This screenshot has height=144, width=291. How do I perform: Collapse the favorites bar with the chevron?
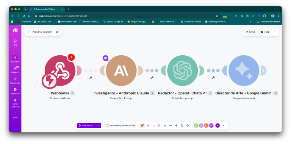tap(224, 125)
